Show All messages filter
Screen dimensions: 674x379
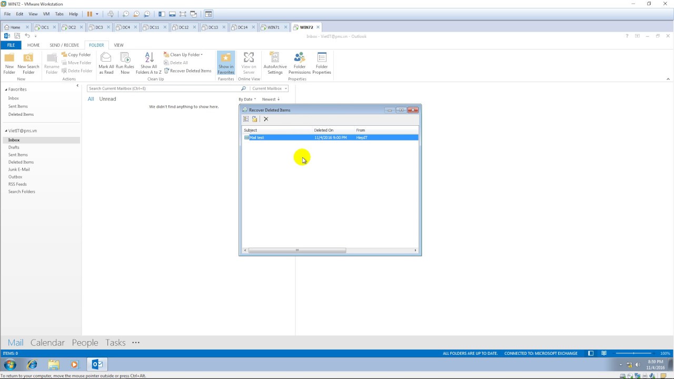(91, 99)
